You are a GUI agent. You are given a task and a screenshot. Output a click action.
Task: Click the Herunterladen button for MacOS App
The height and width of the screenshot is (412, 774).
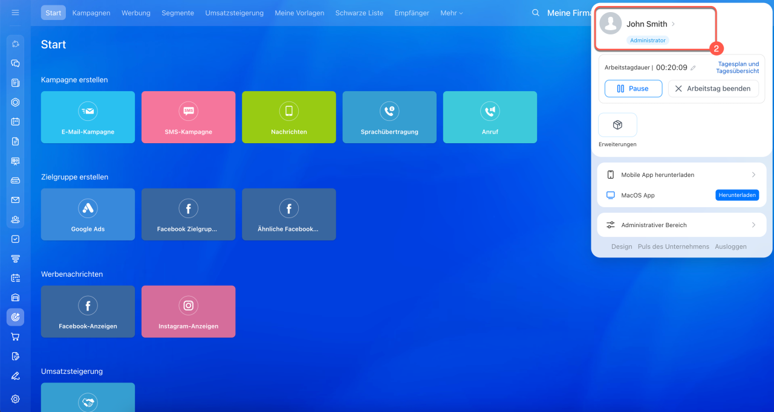[737, 195]
